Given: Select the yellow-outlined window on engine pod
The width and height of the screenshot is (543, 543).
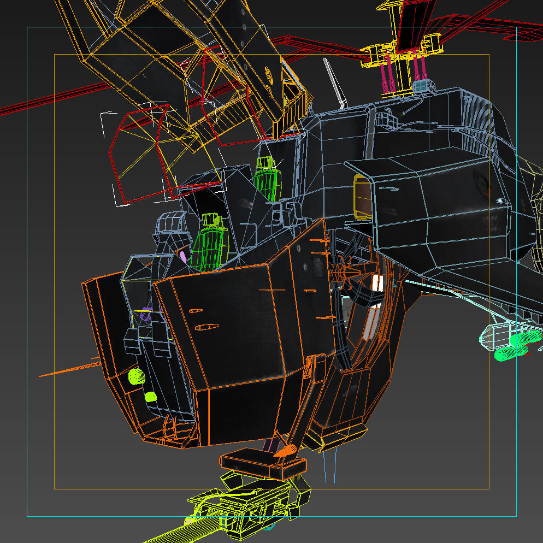Looking at the screenshot, I should coord(363,197).
